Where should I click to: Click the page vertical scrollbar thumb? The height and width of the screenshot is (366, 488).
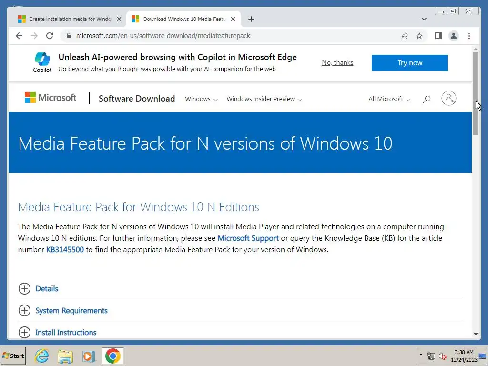tap(475, 93)
